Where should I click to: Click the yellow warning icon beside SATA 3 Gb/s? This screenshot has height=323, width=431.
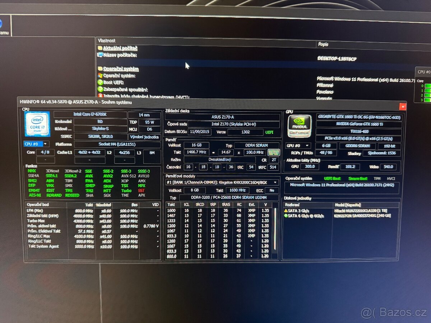pyautogui.click(x=286, y=211)
